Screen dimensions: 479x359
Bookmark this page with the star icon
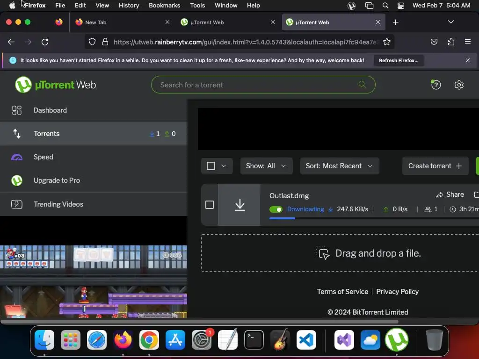click(x=387, y=42)
